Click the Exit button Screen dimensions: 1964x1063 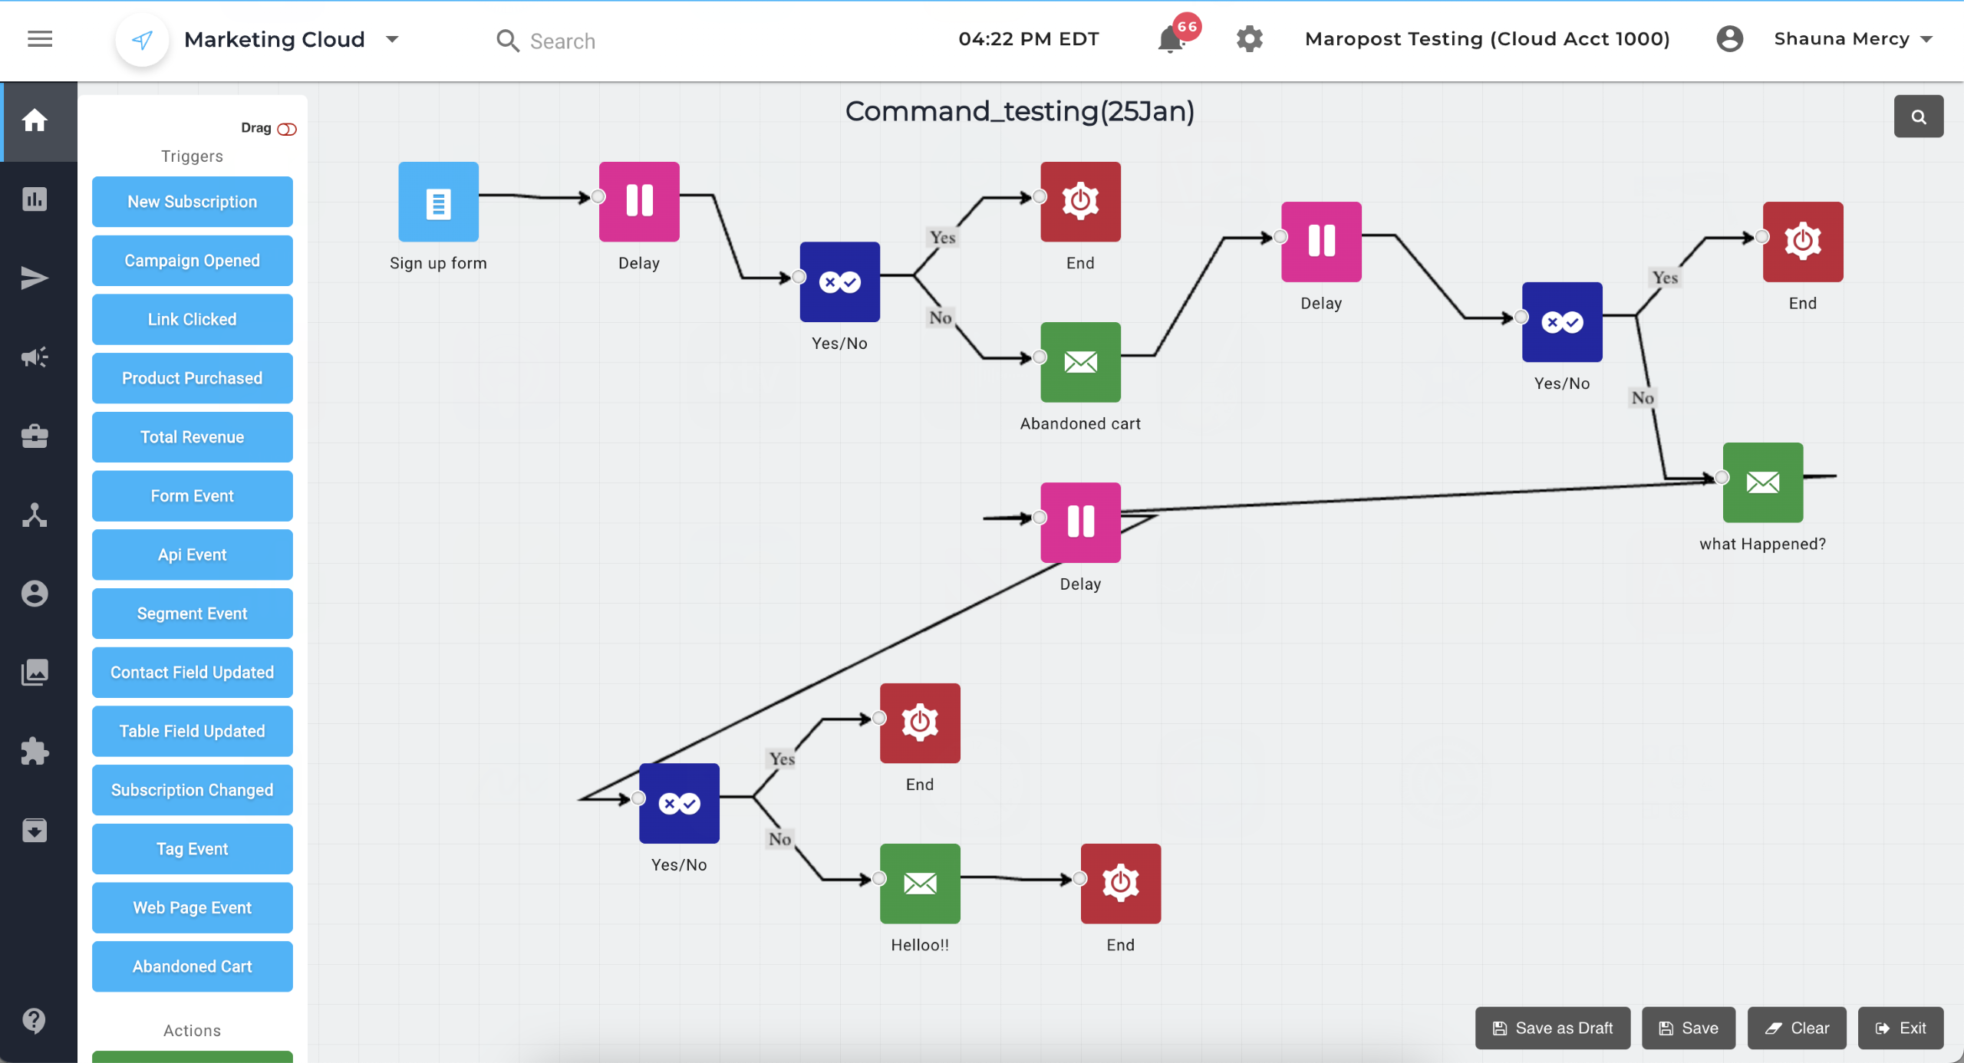point(1900,1028)
